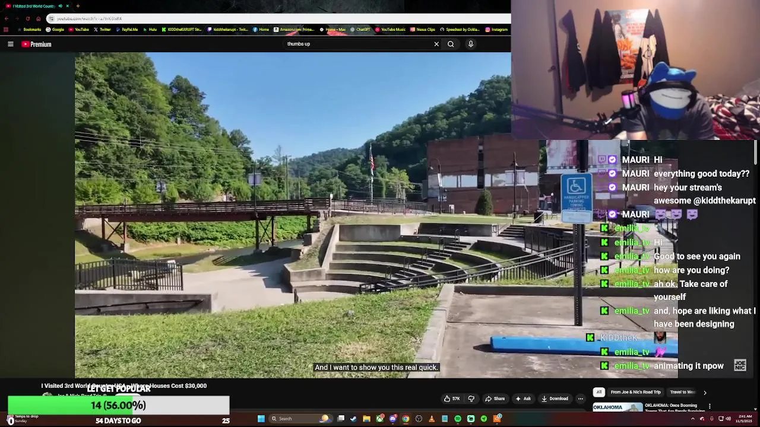Click the search magnifier button

451,44
